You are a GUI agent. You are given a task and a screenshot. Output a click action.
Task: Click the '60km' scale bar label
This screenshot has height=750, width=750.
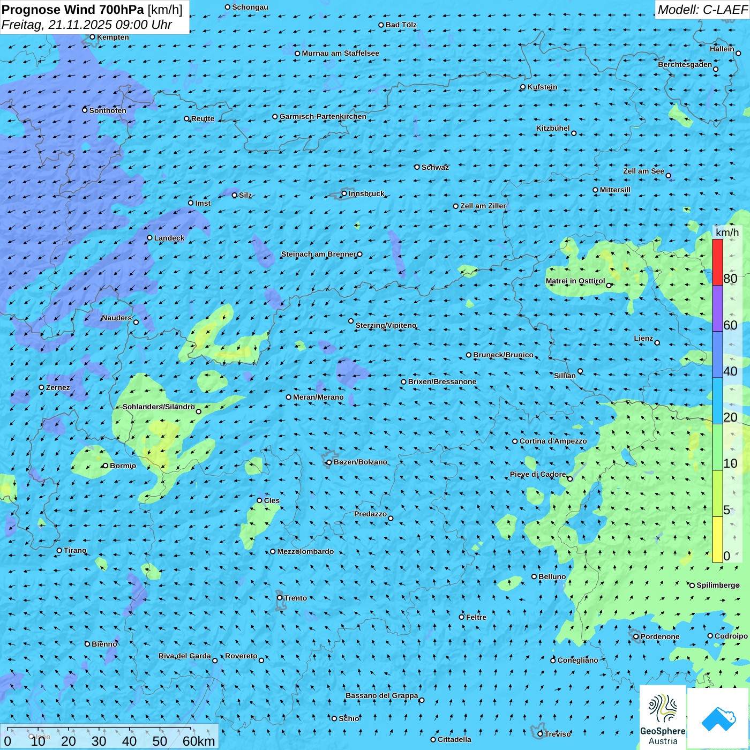coord(199,741)
